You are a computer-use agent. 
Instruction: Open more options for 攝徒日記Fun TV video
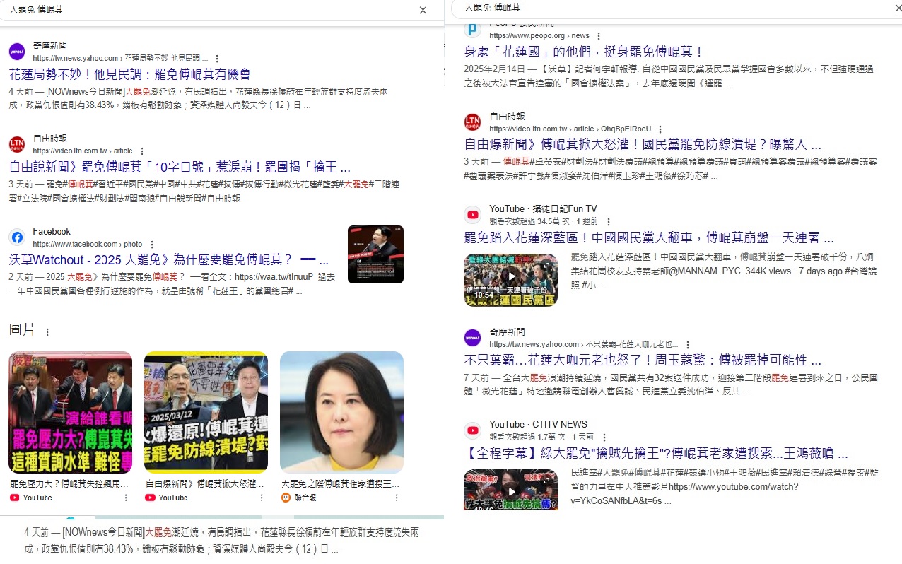pyautogui.click(x=608, y=222)
